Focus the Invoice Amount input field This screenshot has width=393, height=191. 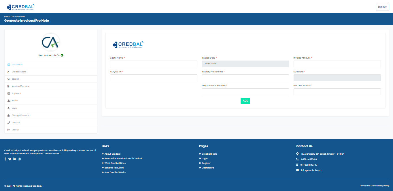[x=337, y=64]
